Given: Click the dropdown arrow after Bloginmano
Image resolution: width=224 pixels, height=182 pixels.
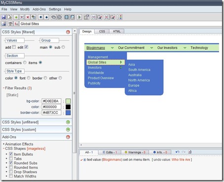Looking at the screenshot, I should [x=112, y=48].
